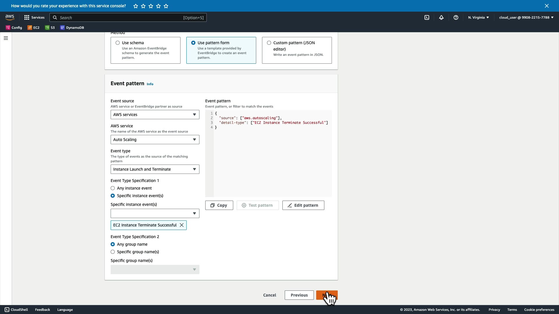Choose Any instance event radio option
Viewport: 559px width, 314px height.
[x=113, y=188]
